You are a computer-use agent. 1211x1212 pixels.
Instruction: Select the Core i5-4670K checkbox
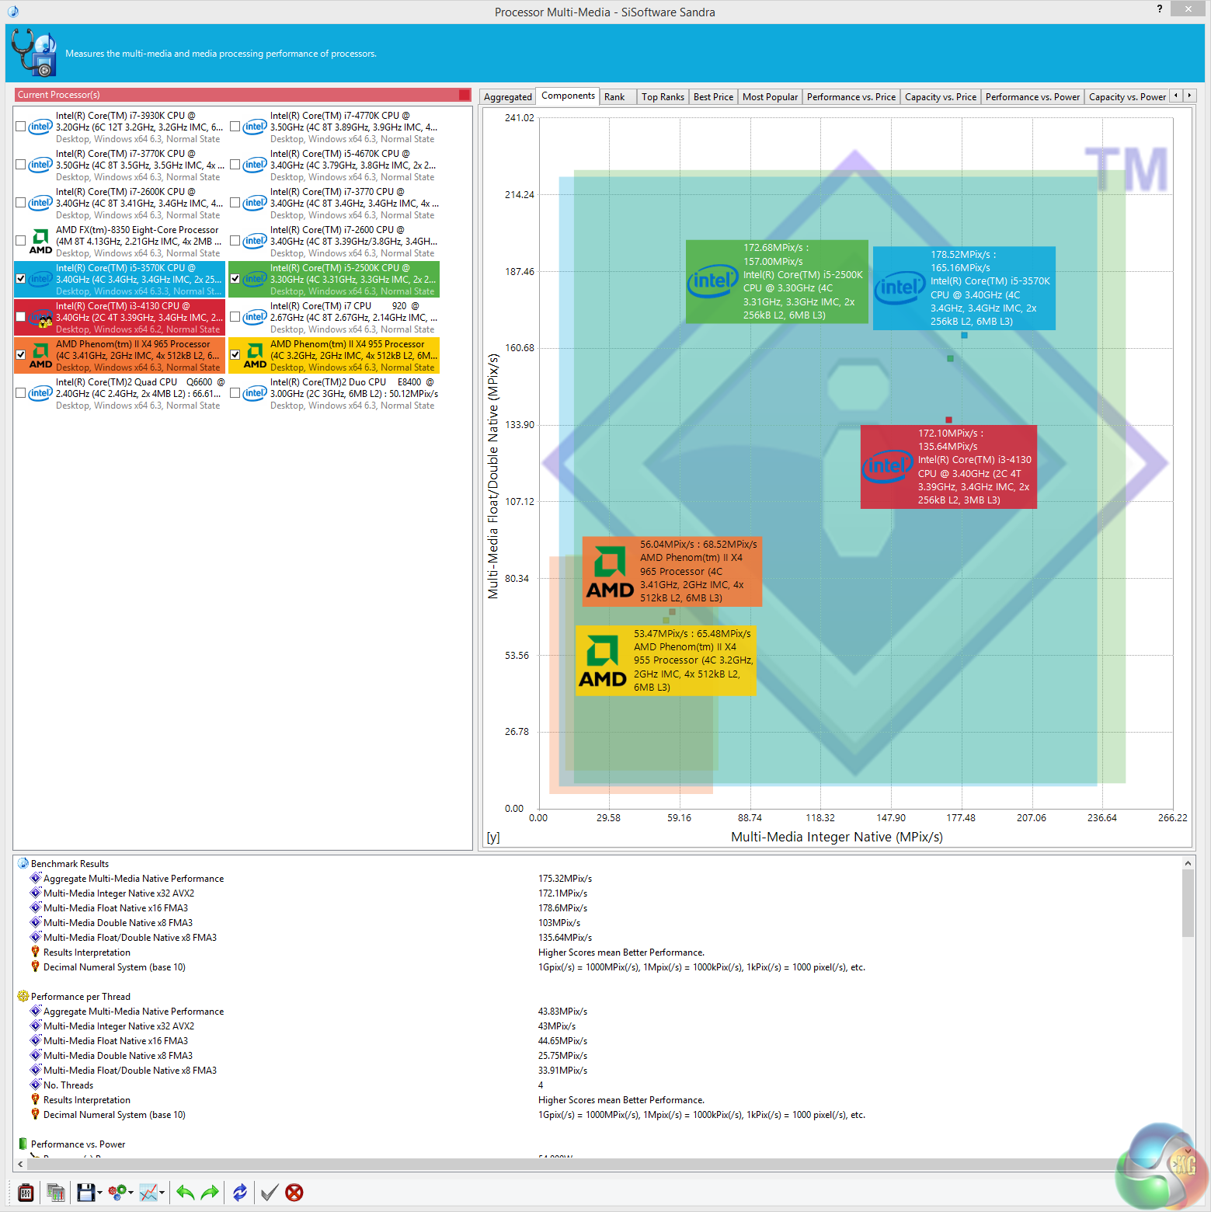[x=235, y=165]
